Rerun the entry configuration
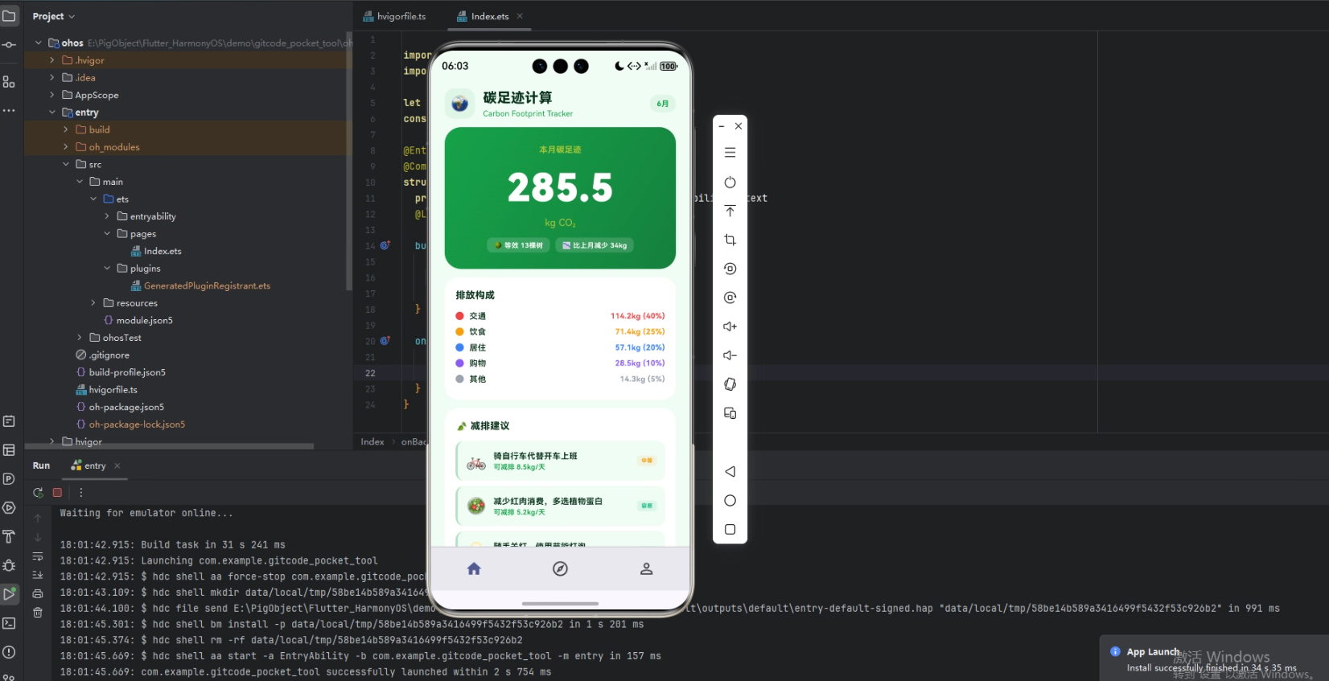Viewport: 1329px width, 681px height. tap(38, 492)
